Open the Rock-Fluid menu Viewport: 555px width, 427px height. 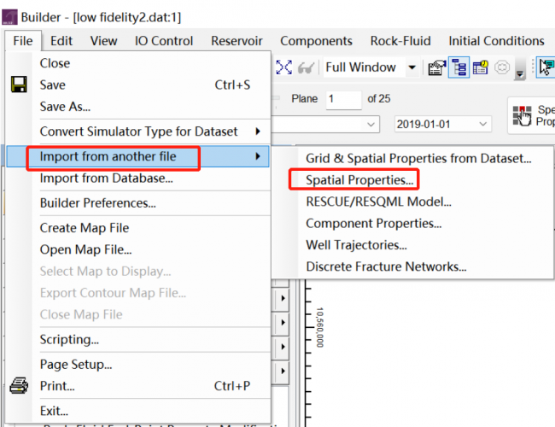(400, 40)
